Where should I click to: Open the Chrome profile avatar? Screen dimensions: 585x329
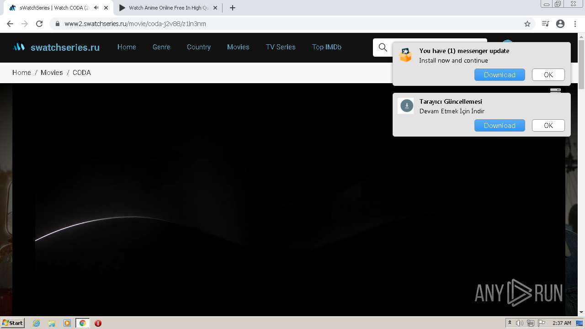[x=560, y=24]
